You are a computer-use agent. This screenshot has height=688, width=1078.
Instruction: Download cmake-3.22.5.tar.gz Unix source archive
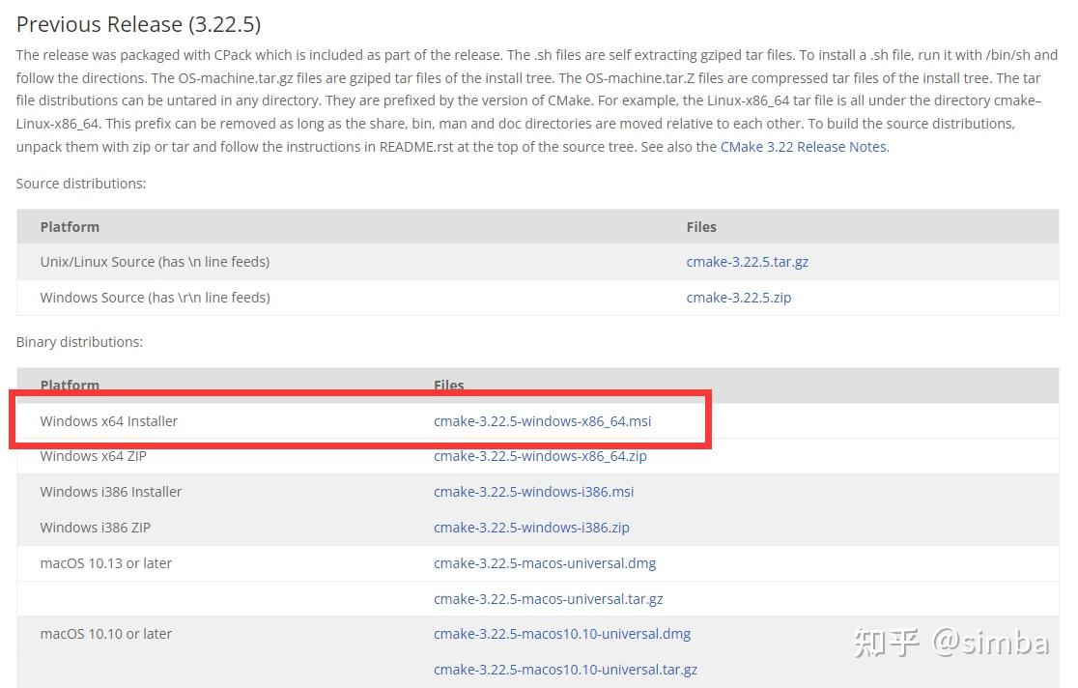tap(747, 261)
